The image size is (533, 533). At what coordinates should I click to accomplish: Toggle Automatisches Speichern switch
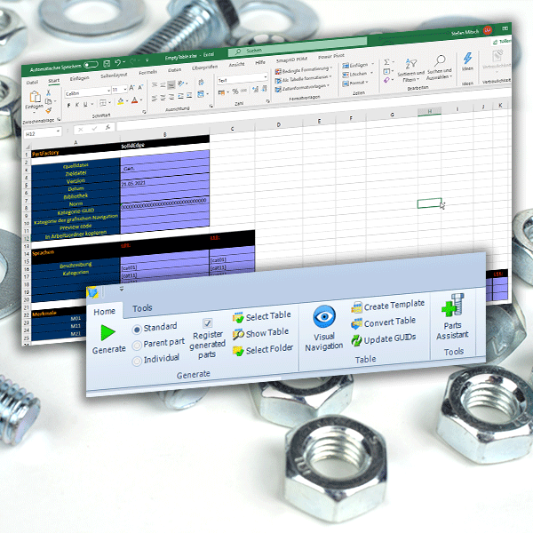(x=91, y=65)
